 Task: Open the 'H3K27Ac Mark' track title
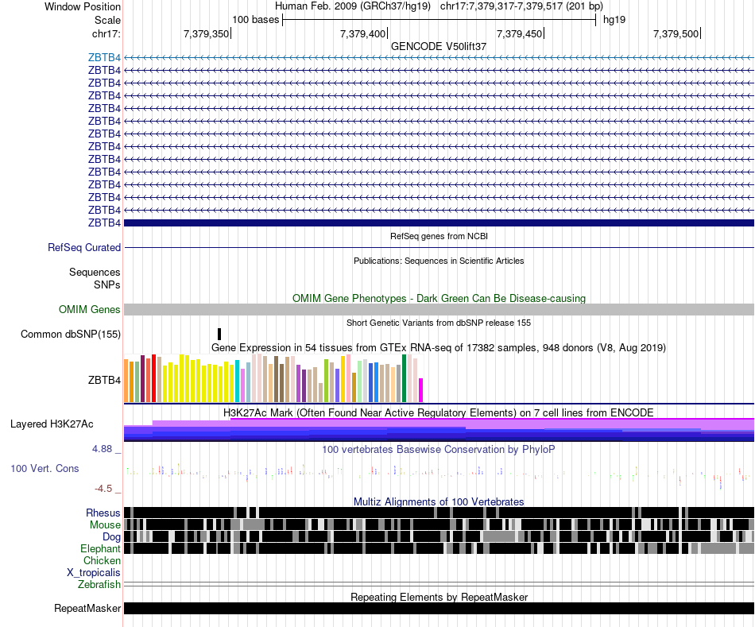(439, 412)
